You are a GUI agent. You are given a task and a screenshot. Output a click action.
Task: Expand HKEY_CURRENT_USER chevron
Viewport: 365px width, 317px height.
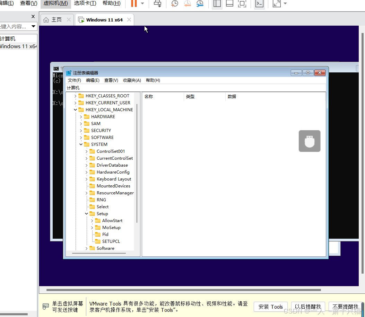click(75, 103)
